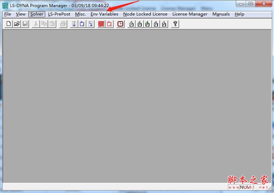274x193 pixels.
Task: Open the Misc. menu
Action: (80, 14)
